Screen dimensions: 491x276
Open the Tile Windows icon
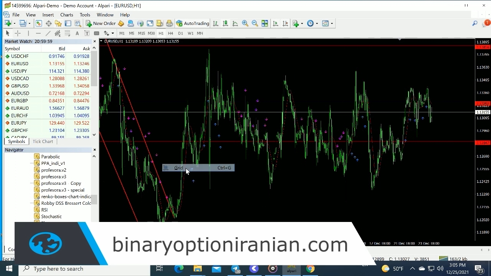click(265, 23)
